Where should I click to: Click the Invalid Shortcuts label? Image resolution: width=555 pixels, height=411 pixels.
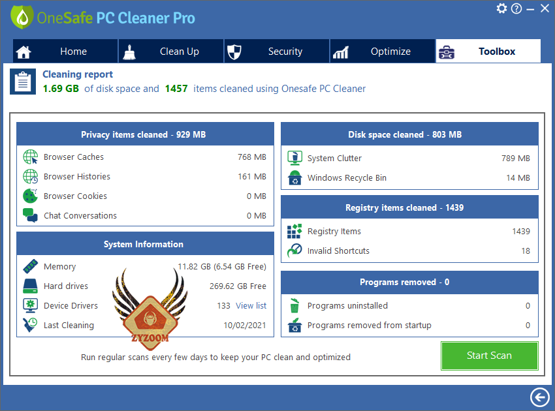click(x=338, y=251)
